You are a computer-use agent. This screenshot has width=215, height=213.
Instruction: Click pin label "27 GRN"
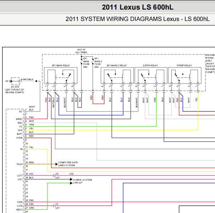pos(29,208)
